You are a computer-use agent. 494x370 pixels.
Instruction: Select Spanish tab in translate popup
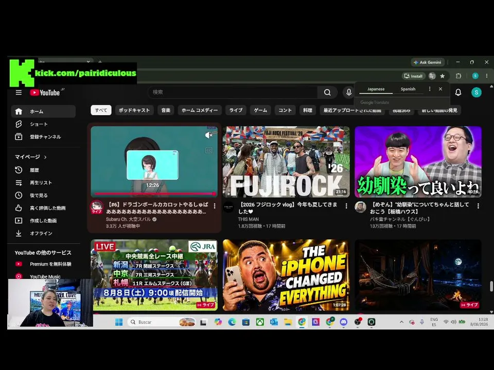pos(408,89)
